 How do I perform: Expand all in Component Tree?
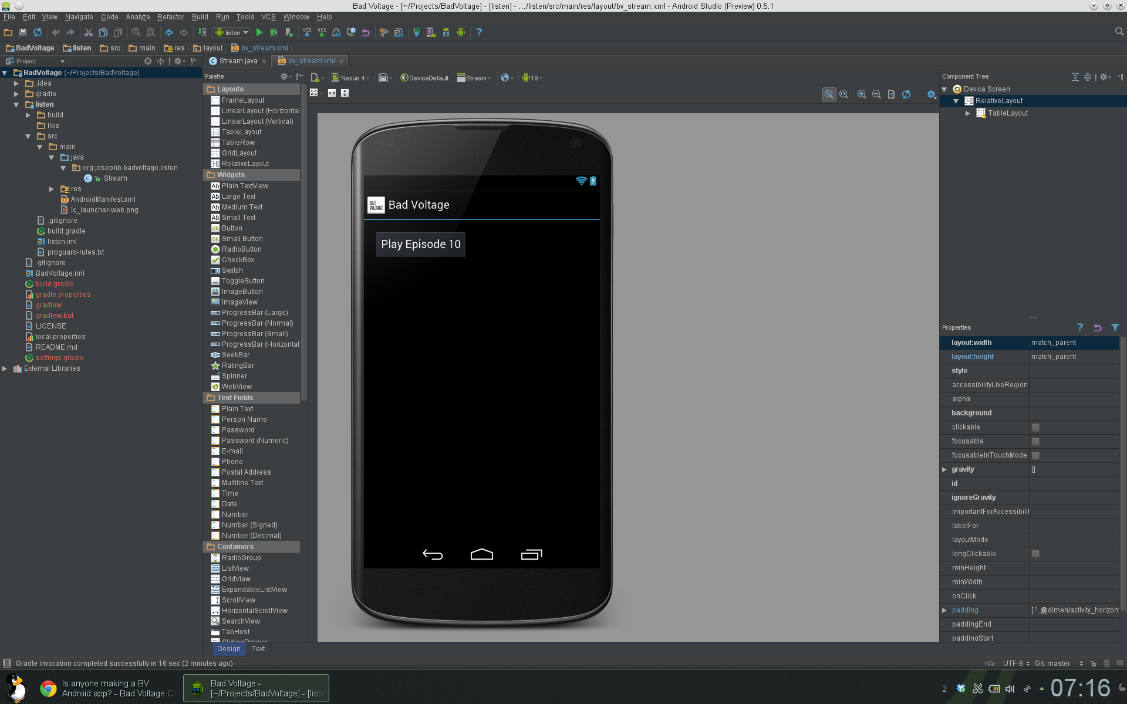click(x=1075, y=77)
